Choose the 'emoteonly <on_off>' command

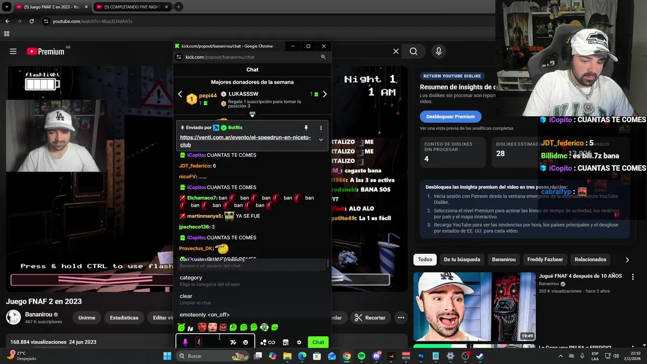coord(251,314)
